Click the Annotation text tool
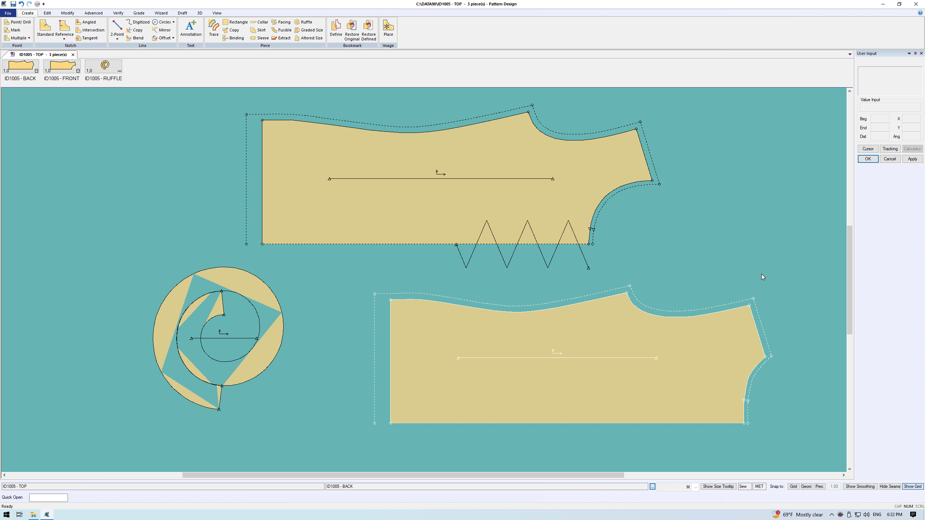This screenshot has height=520, width=925. 191,28
